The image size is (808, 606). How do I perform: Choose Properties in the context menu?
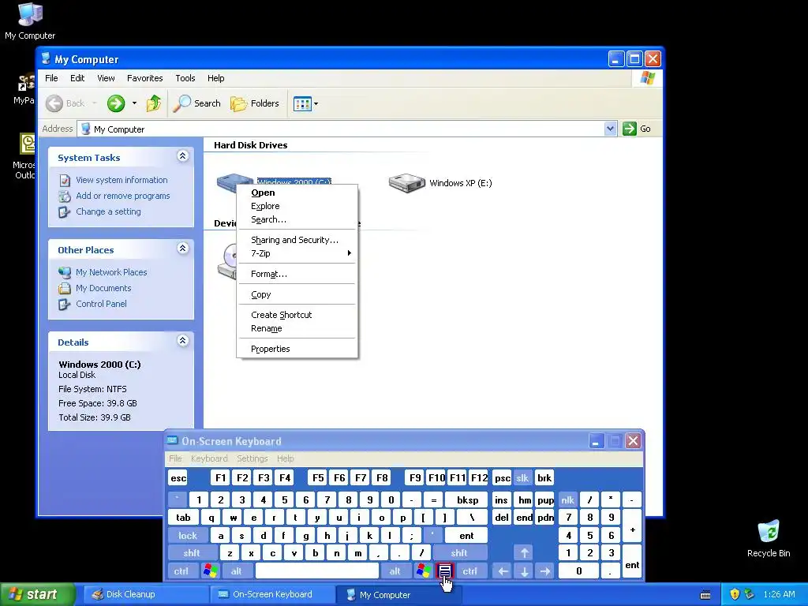297,349
